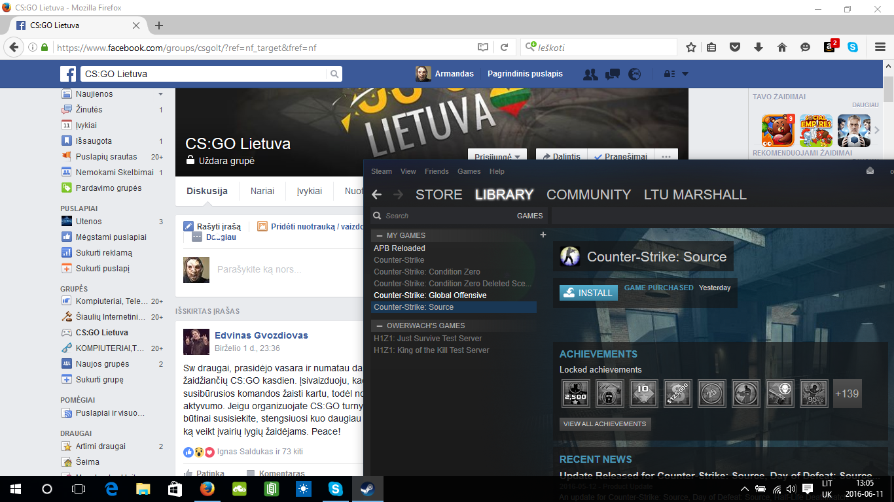
Task: Open the Steam notifications envelope icon
Action: (x=870, y=171)
